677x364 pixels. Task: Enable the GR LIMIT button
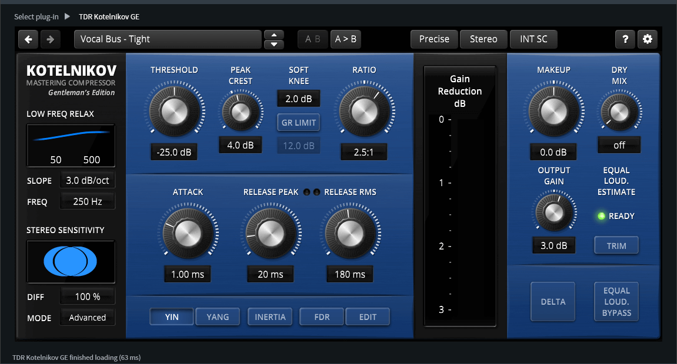[298, 123]
